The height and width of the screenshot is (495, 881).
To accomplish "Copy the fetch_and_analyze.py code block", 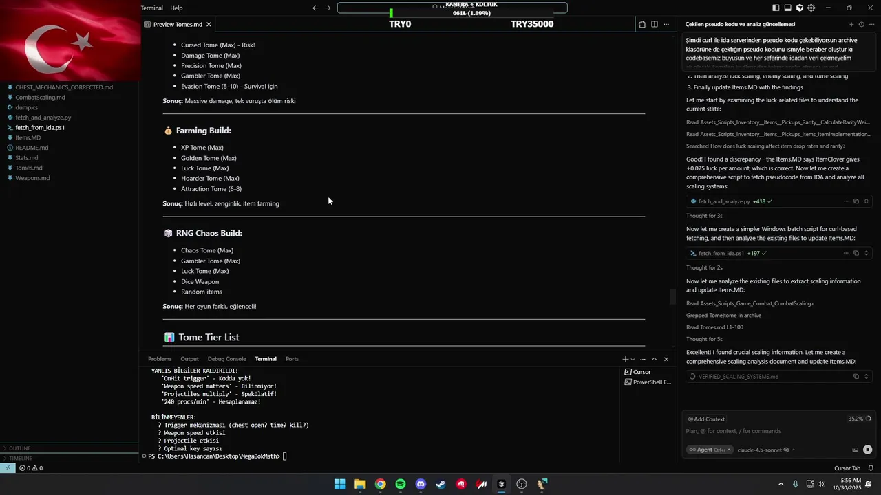I will click(856, 201).
